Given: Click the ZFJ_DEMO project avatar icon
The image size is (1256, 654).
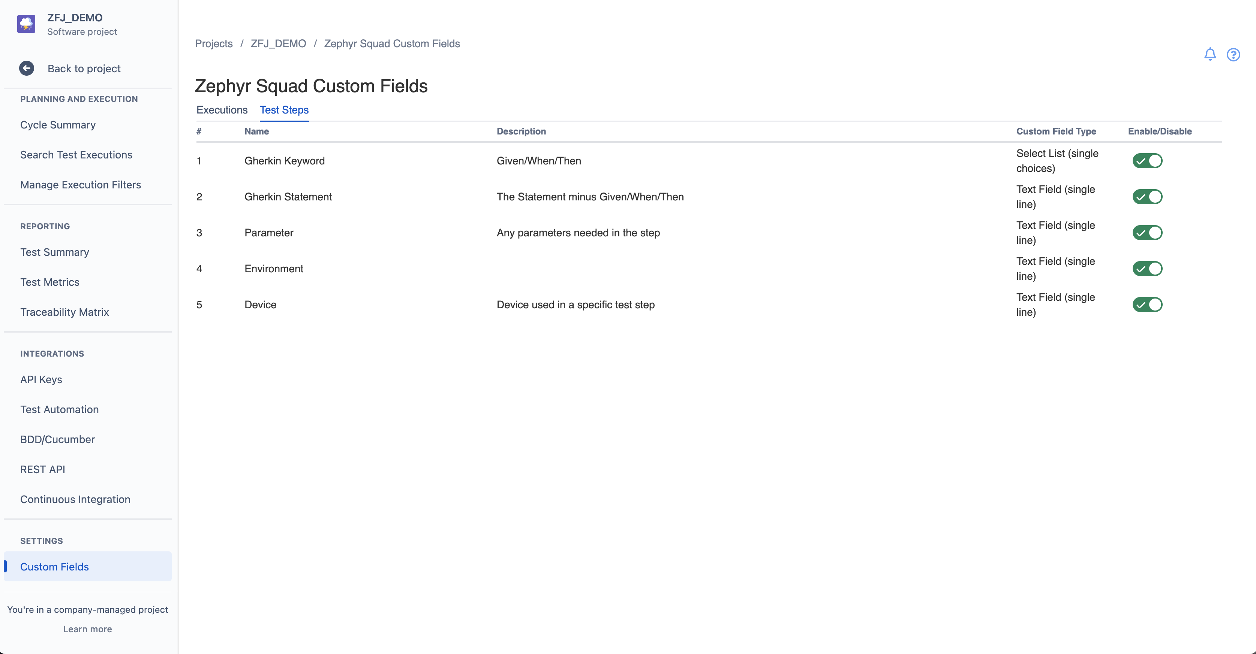Looking at the screenshot, I should (x=26, y=24).
